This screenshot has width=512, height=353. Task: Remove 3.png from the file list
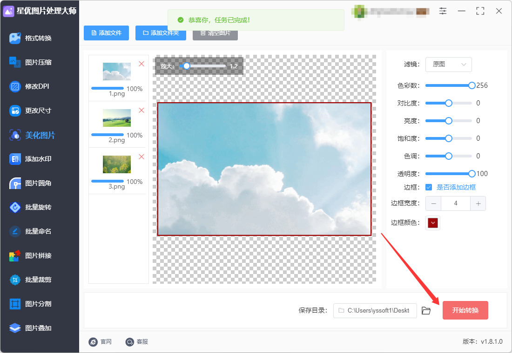[141, 157]
